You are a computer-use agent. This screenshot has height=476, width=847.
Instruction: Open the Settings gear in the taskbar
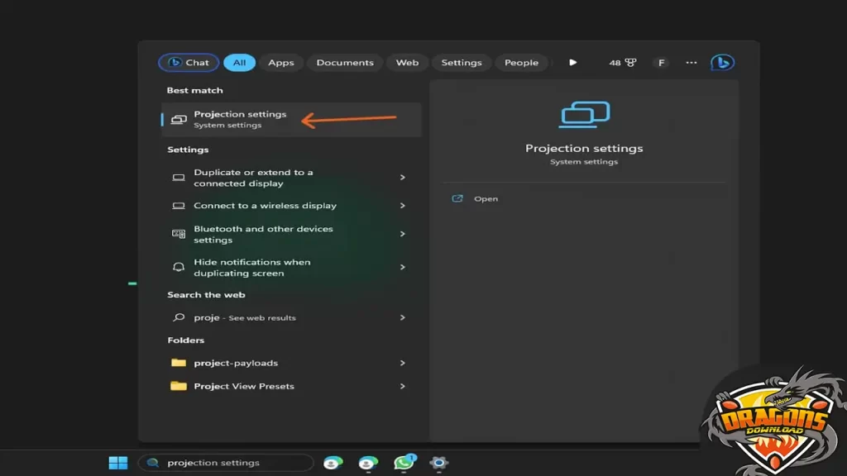(439, 463)
